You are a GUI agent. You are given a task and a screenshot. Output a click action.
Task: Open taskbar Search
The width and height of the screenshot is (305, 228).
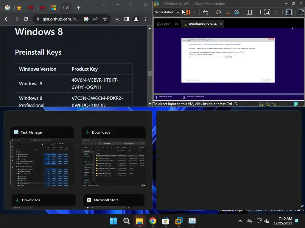coord(126,221)
